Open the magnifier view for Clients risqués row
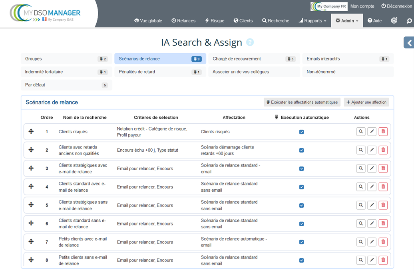This screenshot has height=273, width=414. click(x=361, y=131)
